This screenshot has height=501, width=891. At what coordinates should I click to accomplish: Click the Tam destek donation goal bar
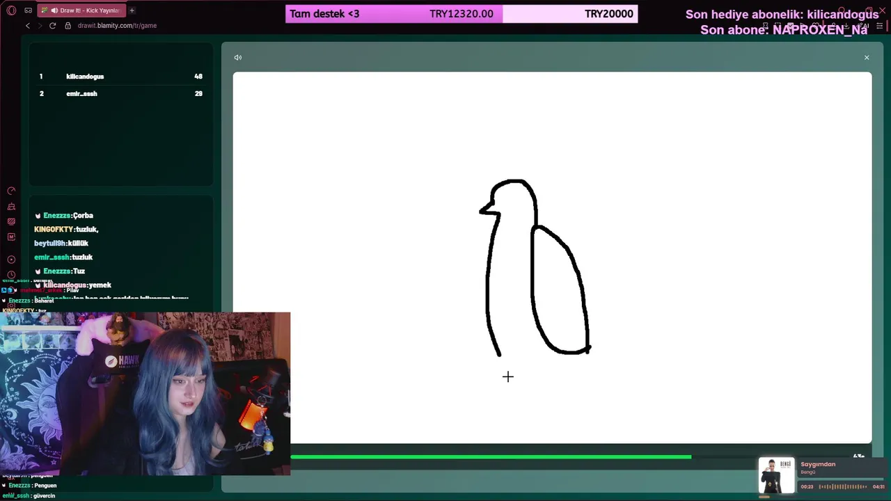(x=462, y=14)
